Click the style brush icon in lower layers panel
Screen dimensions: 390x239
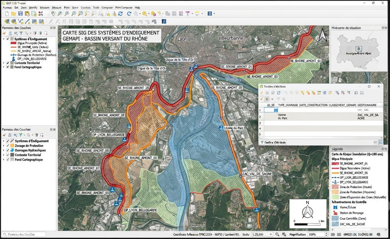4,135
